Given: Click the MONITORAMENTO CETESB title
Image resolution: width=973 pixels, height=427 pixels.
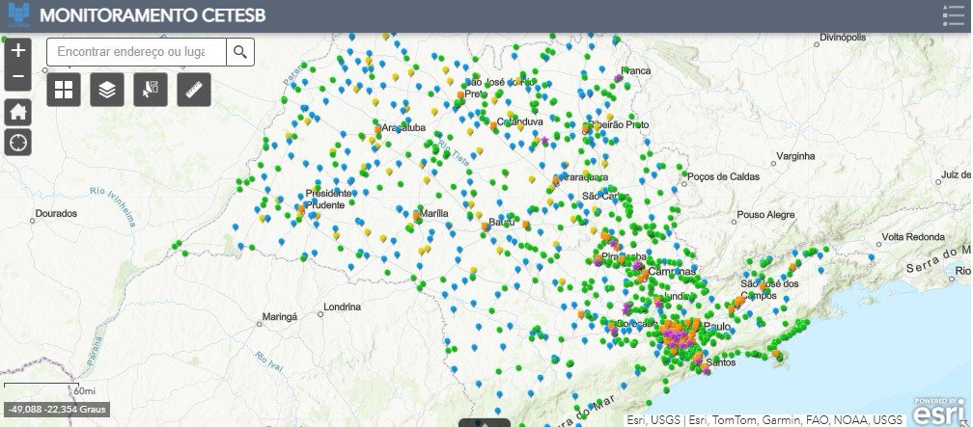Looking at the screenshot, I should (153, 16).
